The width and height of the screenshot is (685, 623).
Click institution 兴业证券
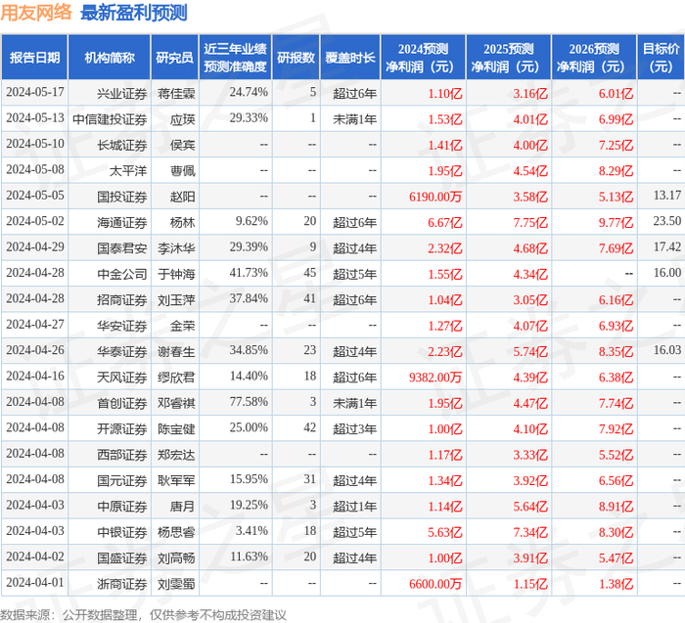coord(122,94)
